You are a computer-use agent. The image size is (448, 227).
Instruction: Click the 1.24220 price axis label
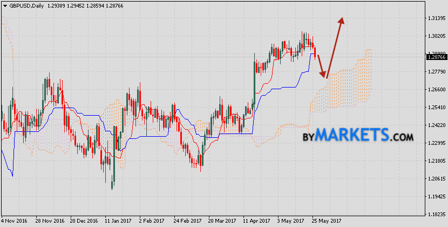coord(436,125)
